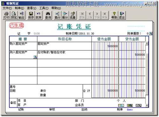Click first small icon under 个人 label
The image size is (159, 117).
(x=121, y=105)
